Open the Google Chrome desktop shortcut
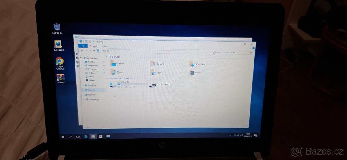The width and height of the screenshot is (347, 160). pyautogui.click(x=60, y=63)
